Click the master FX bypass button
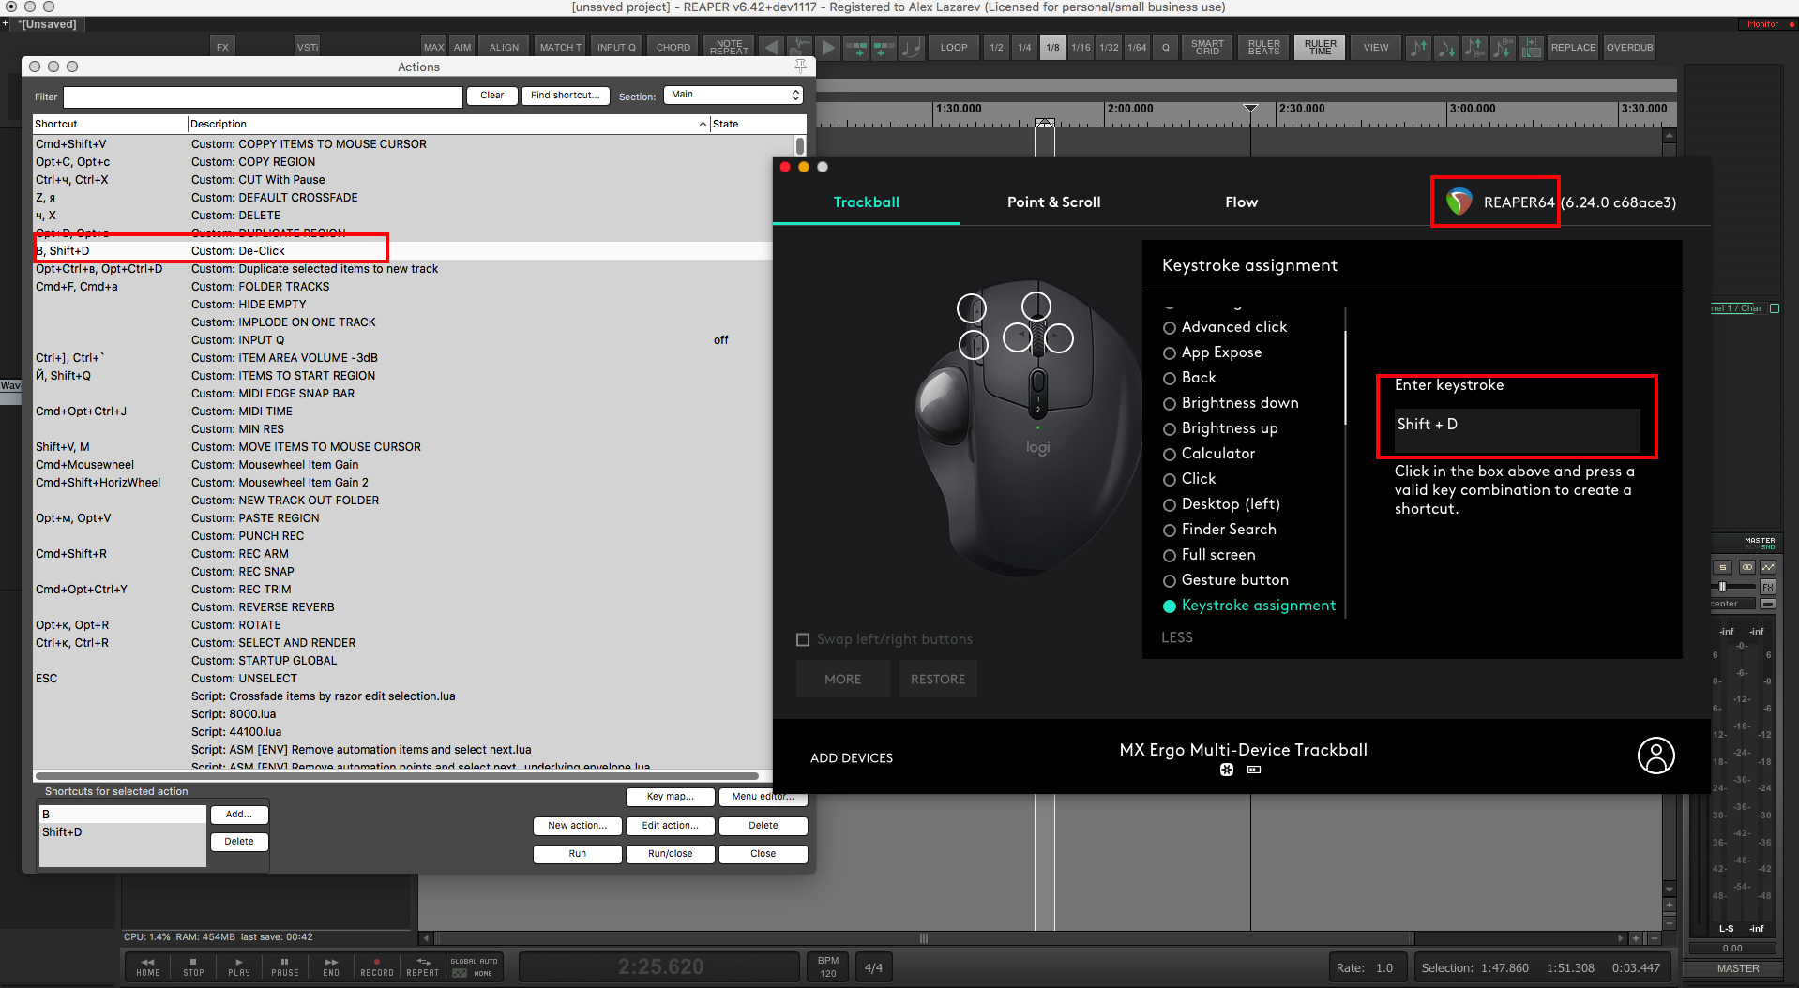 [x=1768, y=604]
